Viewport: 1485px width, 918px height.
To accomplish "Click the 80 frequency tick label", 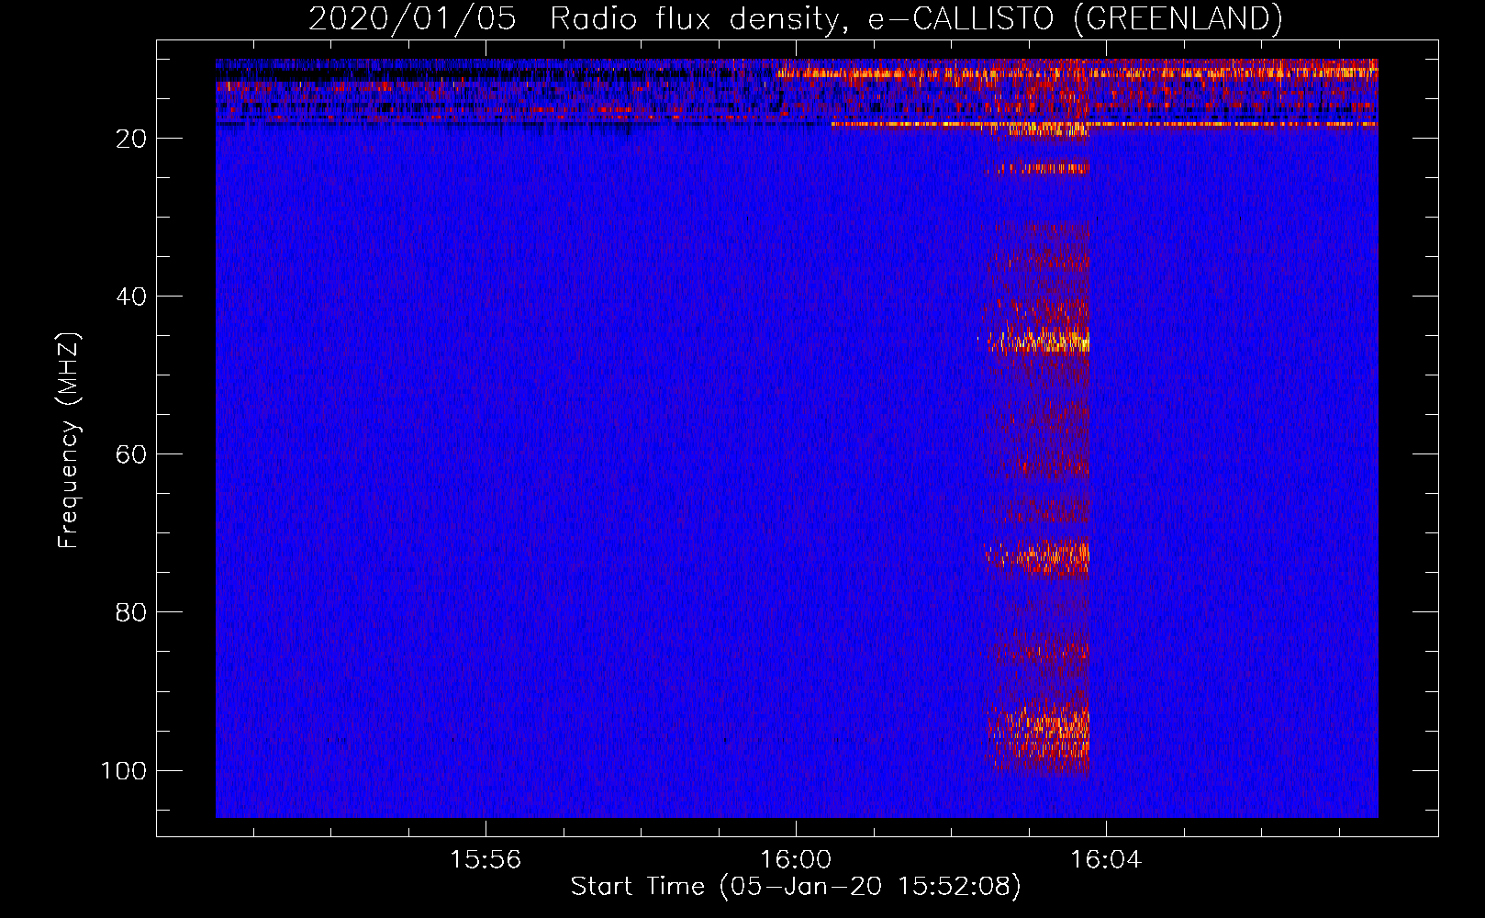I will pyautogui.click(x=131, y=612).
